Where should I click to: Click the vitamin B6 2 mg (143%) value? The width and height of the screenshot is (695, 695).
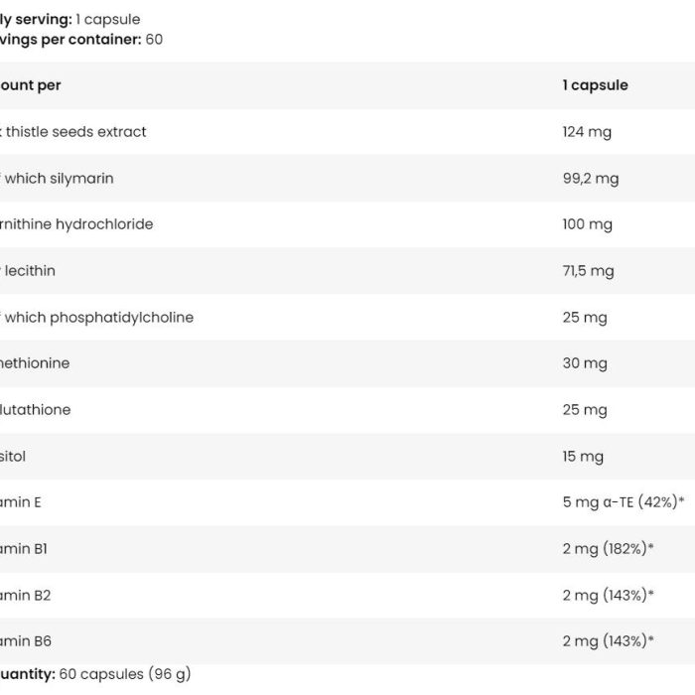(x=608, y=641)
